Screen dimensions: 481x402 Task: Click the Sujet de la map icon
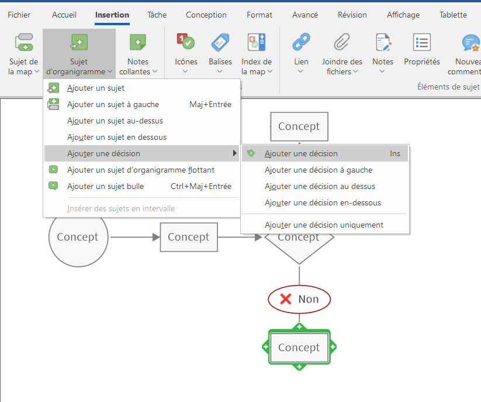tap(24, 43)
